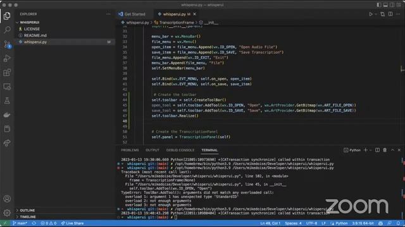Switch to the PROBLEMS panel tab
The image size is (405, 227).
coord(130,150)
